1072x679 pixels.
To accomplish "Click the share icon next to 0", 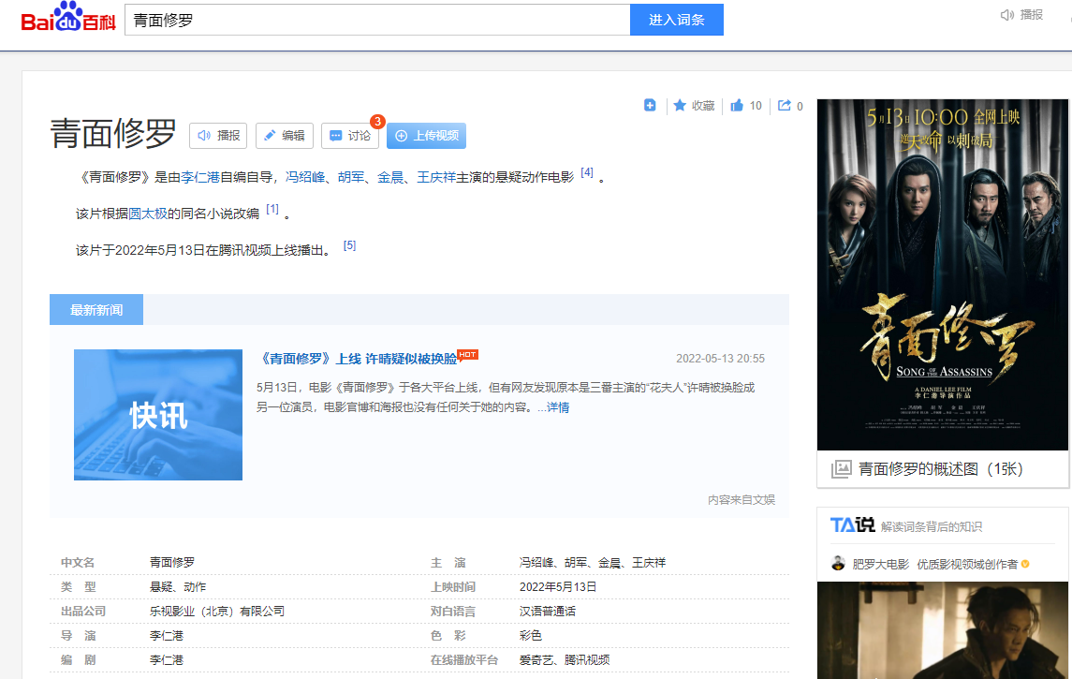I will tap(785, 105).
